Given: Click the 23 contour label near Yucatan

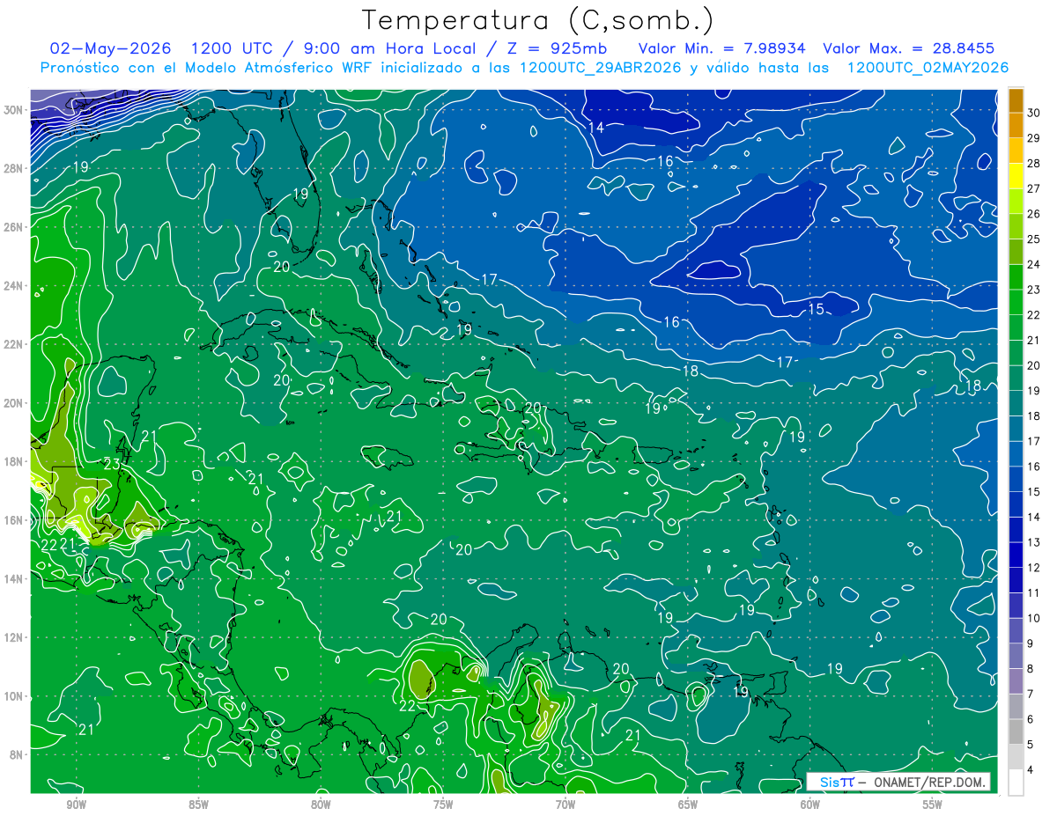Looking at the screenshot, I should [112, 464].
